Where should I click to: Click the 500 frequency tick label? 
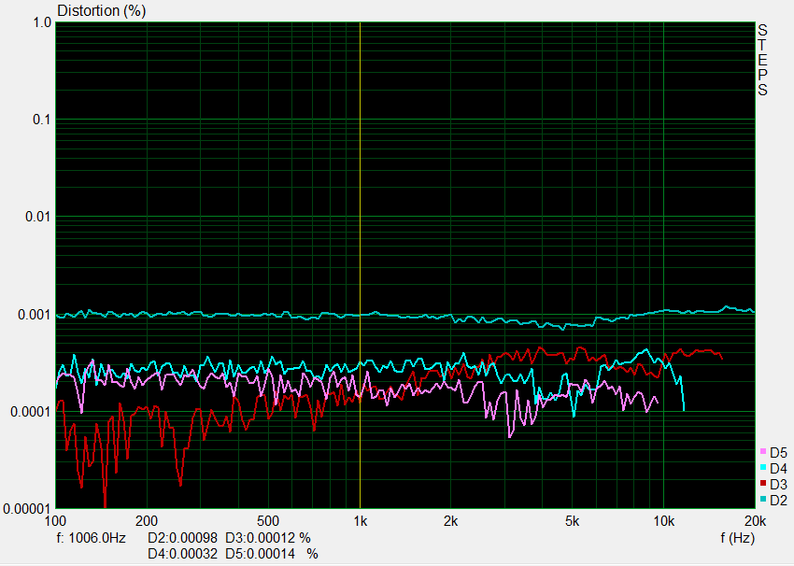pyautogui.click(x=268, y=521)
